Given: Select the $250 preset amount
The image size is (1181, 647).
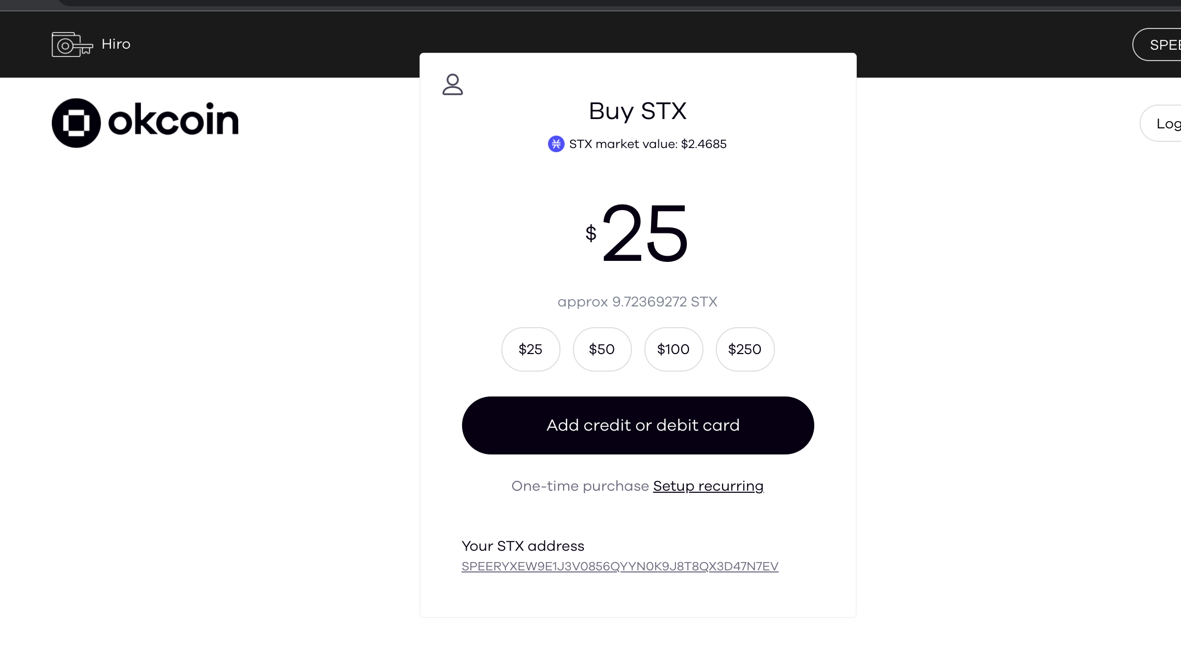Looking at the screenshot, I should tap(744, 349).
